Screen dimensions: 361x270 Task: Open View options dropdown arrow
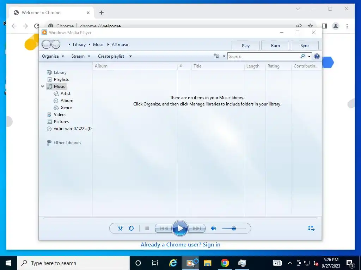coord(224,56)
